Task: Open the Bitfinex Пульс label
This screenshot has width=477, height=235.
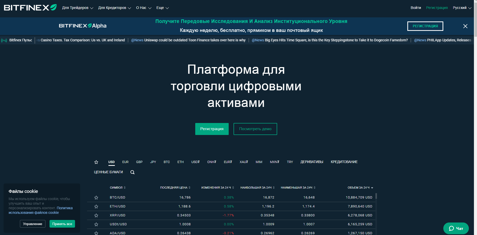Action: pyautogui.click(x=21, y=40)
